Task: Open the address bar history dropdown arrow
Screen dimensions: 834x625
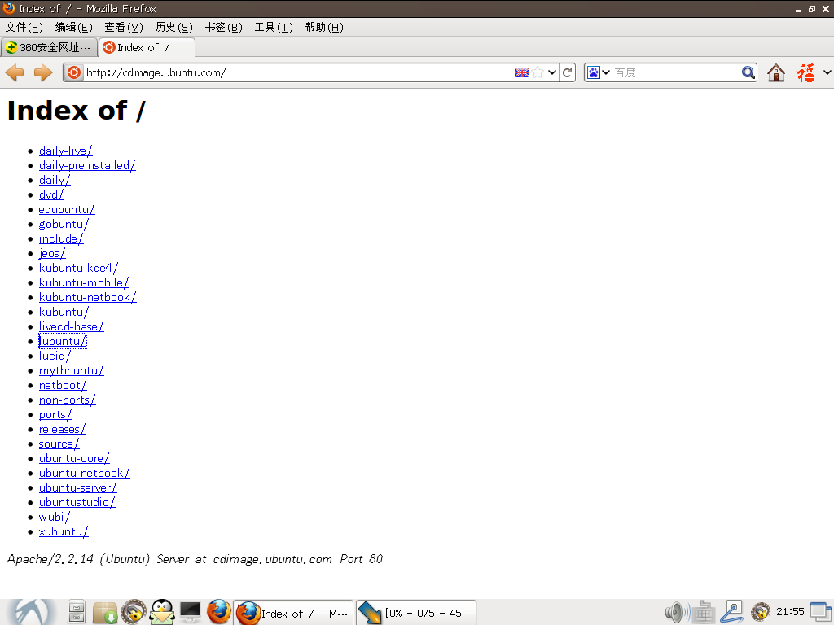Action: click(552, 72)
